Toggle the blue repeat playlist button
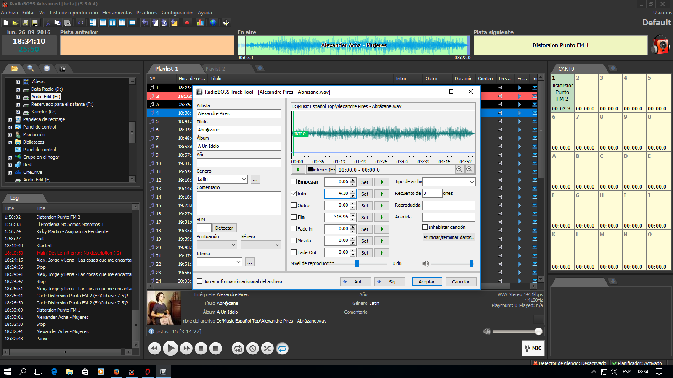The image size is (673, 378). [282, 348]
